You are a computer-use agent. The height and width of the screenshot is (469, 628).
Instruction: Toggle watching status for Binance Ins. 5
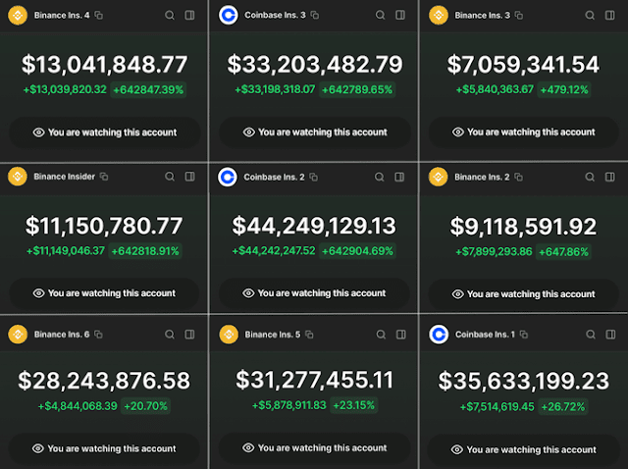point(314,447)
